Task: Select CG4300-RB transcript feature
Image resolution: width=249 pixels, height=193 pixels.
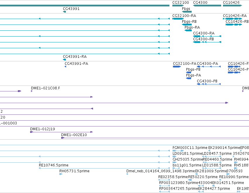Action: (207, 42)
